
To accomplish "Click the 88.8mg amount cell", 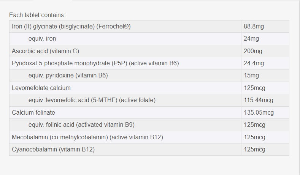I will click(x=254, y=26).
